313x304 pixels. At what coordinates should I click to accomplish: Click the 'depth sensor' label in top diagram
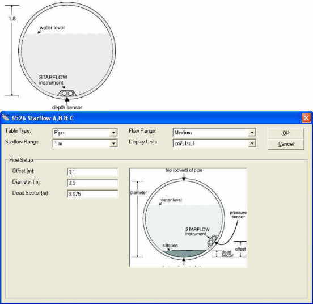(67, 107)
